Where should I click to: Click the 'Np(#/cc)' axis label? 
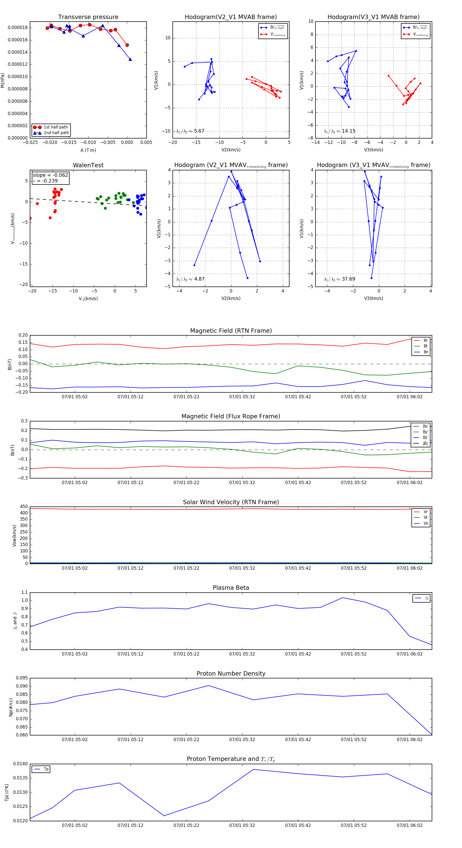[x=11, y=707]
